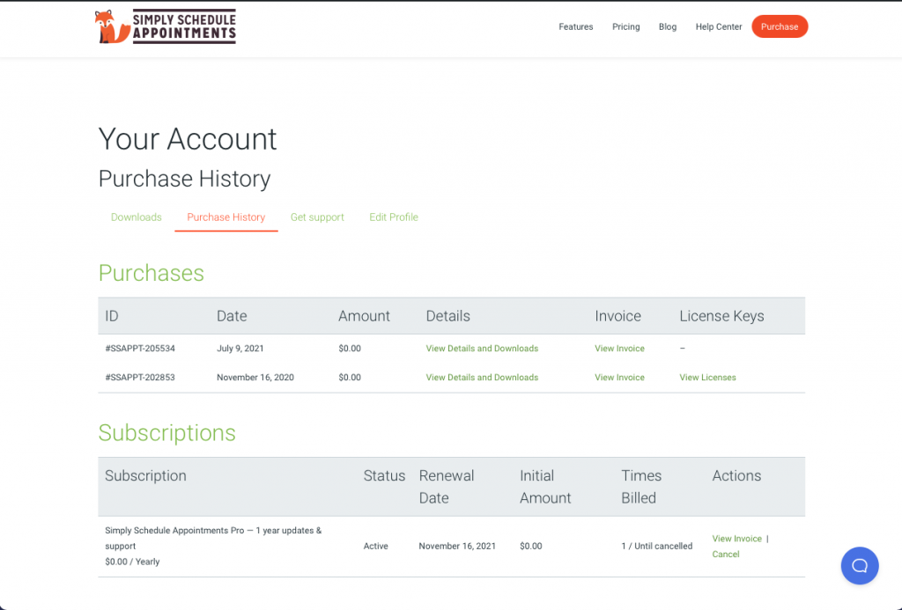Screen dimensions: 902x610
Task: Click the Purchases section heading
Action: [152, 273]
